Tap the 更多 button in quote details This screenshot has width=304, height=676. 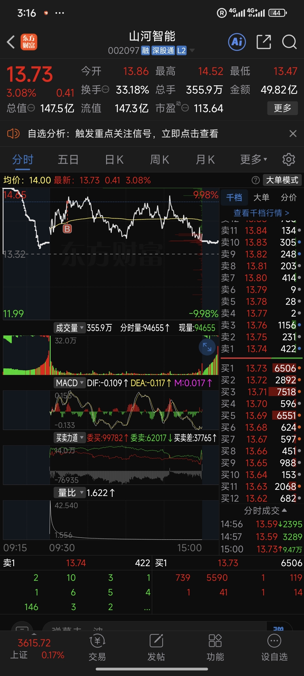coord(282,108)
